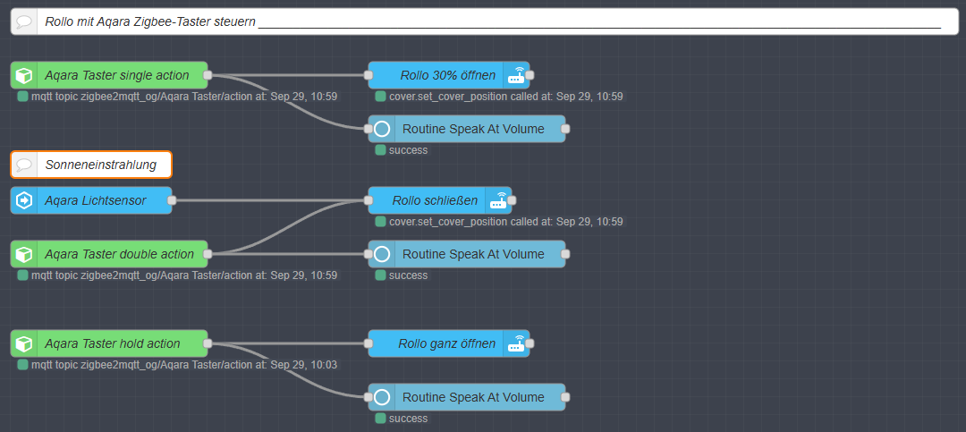This screenshot has height=432, width=966.
Task: Click the ring icon on Routine Speak under Rollo ganz öffnen
Action: [382, 398]
